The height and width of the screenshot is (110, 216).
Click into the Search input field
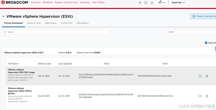tap(56, 32)
